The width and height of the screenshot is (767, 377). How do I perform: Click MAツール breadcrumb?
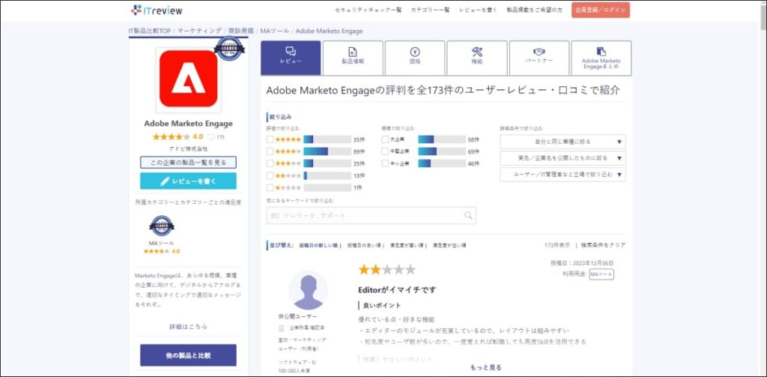(274, 31)
